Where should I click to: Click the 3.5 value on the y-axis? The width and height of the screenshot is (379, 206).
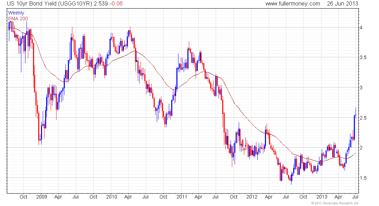click(363, 57)
